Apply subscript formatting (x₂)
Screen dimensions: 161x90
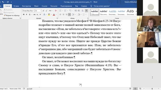click(37, 14)
